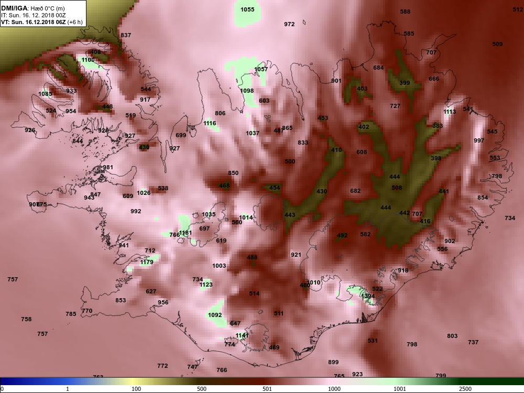Select the 901 height value
The image size is (524, 393).
(x=336, y=81)
